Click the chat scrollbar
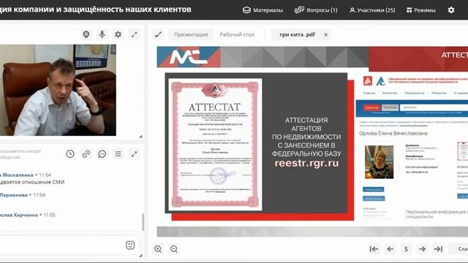The height and width of the screenshot is (263, 468). (x=143, y=222)
